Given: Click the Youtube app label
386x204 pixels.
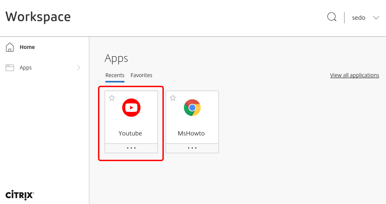Looking at the screenshot, I should tap(130, 133).
